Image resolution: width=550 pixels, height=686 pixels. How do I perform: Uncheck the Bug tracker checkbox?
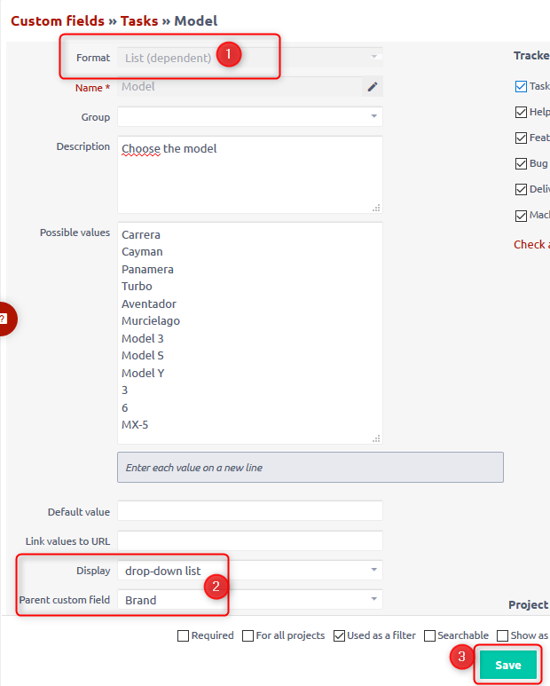(521, 164)
